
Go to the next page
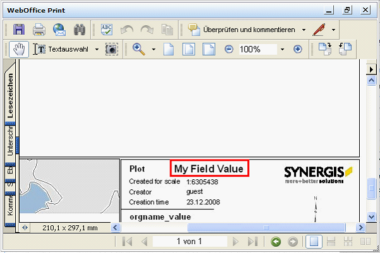click(235, 242)
